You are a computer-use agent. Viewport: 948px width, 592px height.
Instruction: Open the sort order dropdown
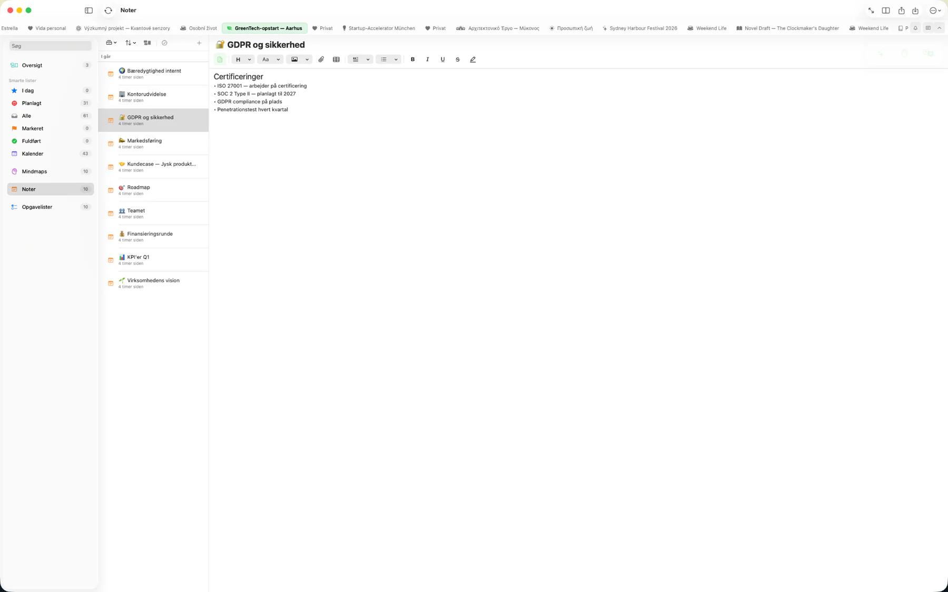tap(131, 43)
